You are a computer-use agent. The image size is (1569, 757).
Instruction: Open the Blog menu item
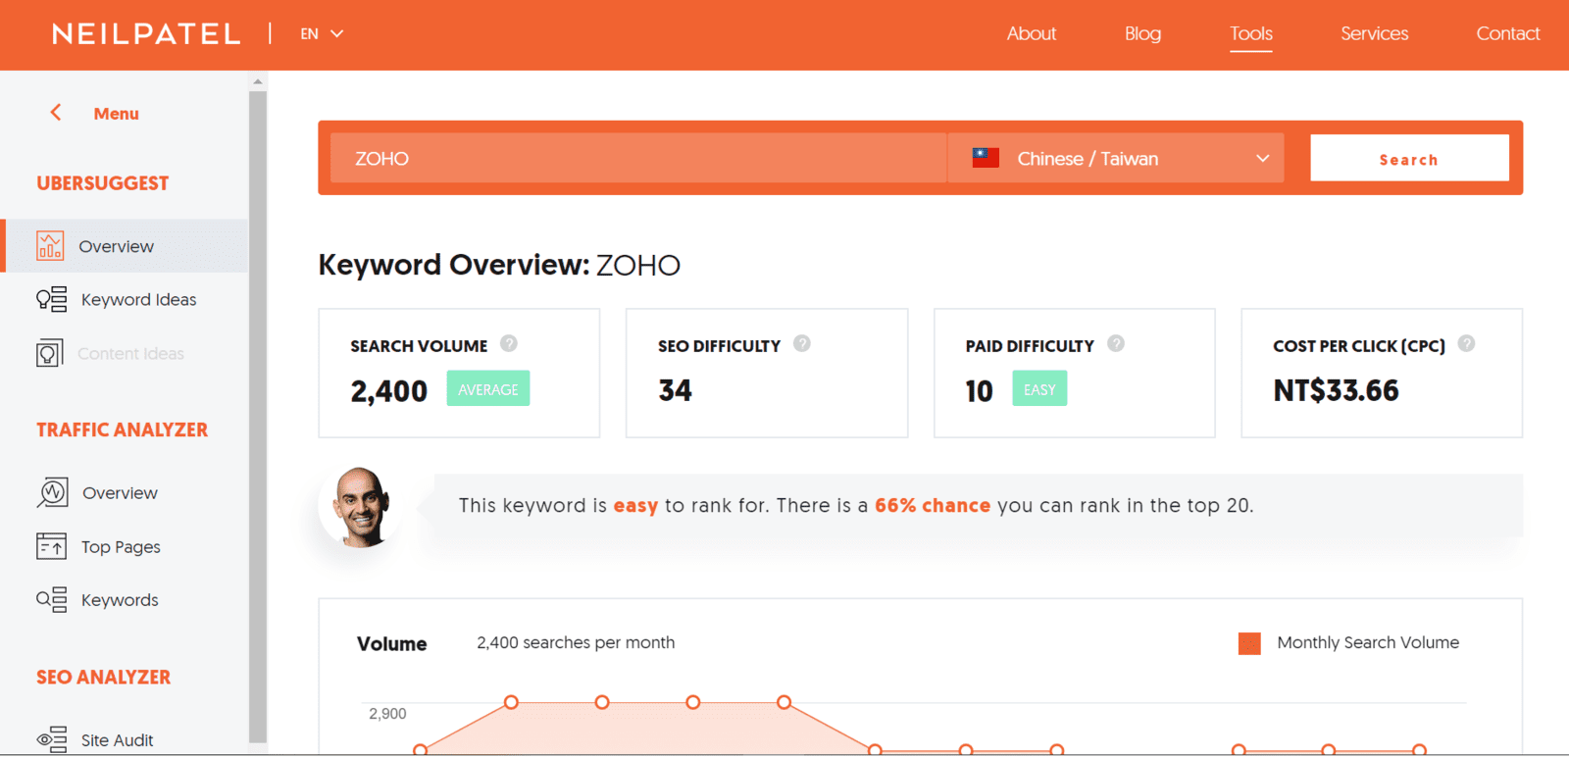pos(1142,33)
